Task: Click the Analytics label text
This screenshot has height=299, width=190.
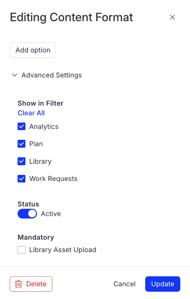Action: pyautogui.click(x=44, y=127)
